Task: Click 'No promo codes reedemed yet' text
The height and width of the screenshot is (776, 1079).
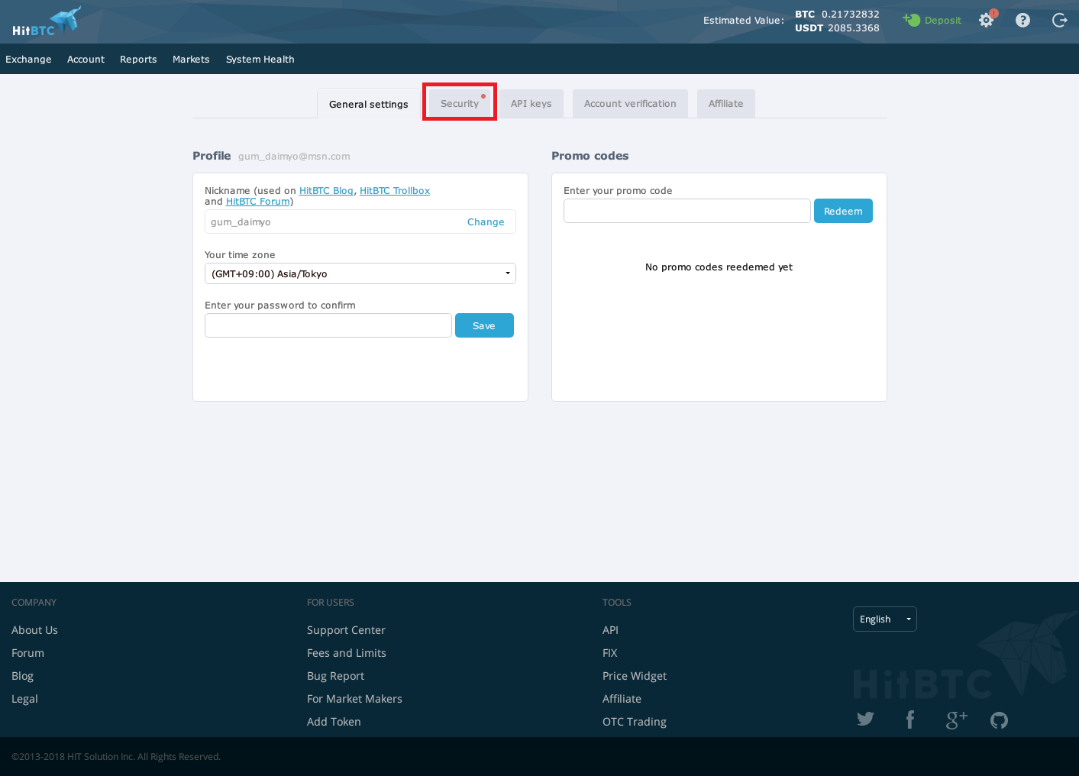Action: [719, 267]
